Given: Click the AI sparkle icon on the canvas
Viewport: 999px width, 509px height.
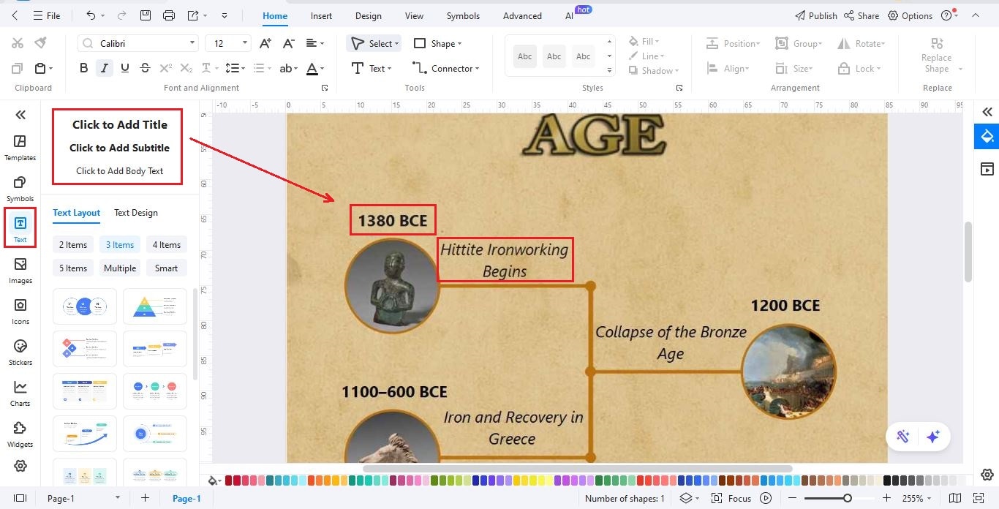Looking at the screenshot, I should click(x=933, y=435).
